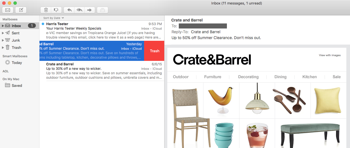Click the On My Mac heading
This screenshot has width=350, height=148.
pos(11,79)
